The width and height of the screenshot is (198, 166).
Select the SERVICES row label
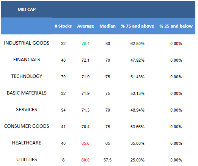(27, 110)
